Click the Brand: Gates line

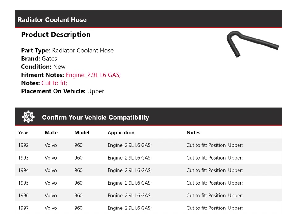pyautogui.click(x=39, y=59)
